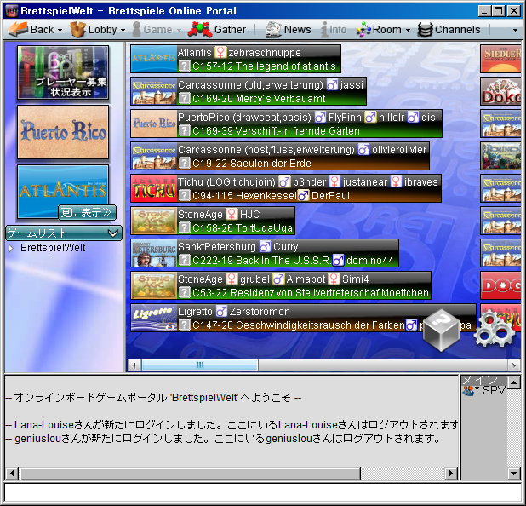Click help icon for C169-39 Verschifft-in fremde Gärten
526x506 pixels.
tap(184, 130)
